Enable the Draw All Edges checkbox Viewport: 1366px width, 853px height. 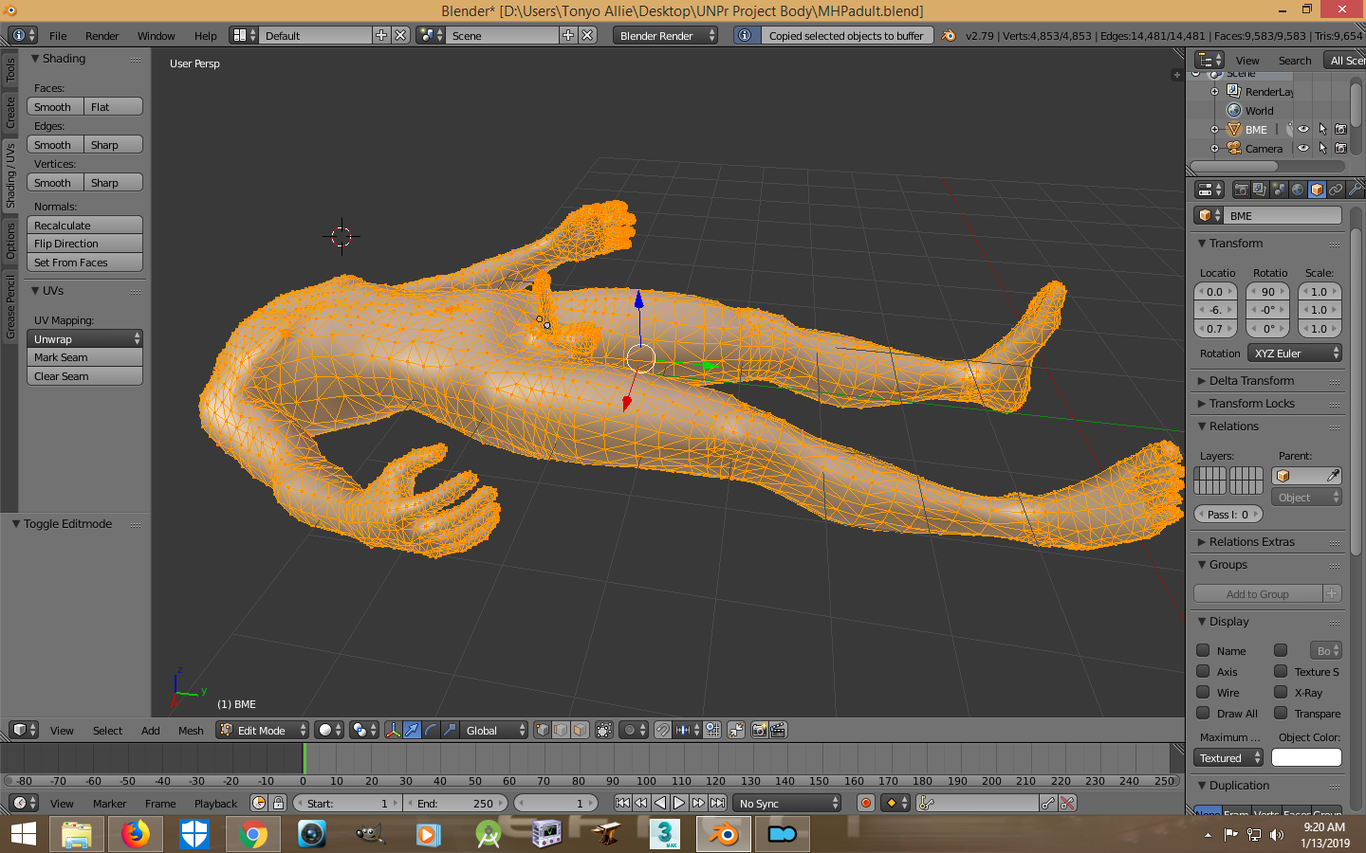pos(1203,713)
